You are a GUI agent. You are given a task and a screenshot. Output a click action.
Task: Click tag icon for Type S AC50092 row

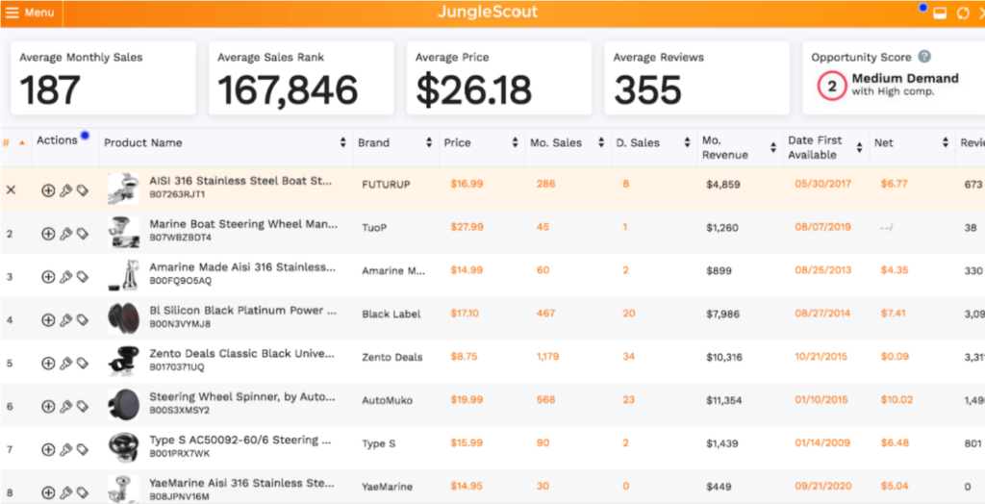pos(83,449)
